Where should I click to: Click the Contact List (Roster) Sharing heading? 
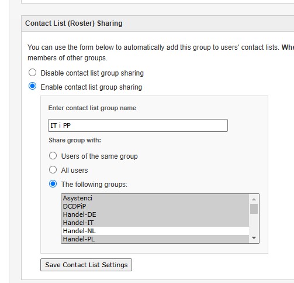tap(74, 23)
